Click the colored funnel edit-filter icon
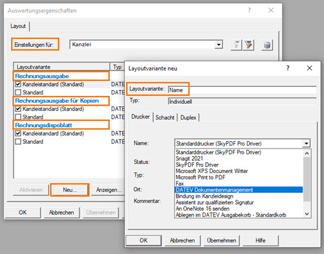This screenshot has height=254, width=324. (x=248, y=45)
